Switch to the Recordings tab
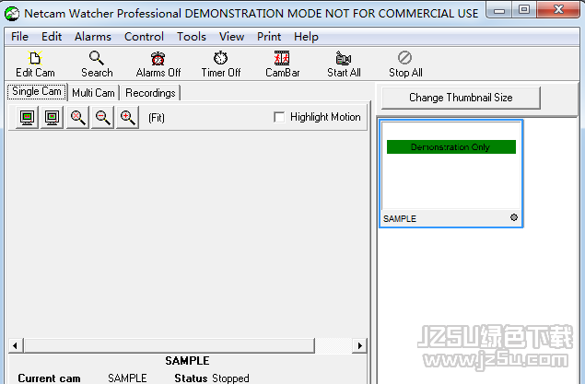The width and height of the screenshot is (585, 384). pos(150,93)
